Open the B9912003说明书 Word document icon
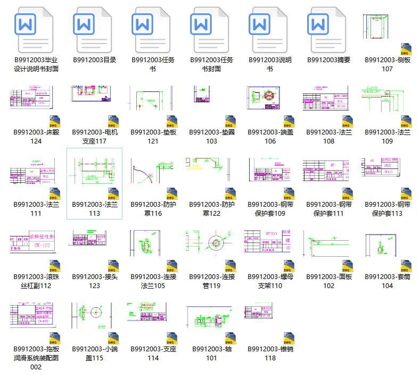The width and height of the screenshot is (420, 380). tap(268, 30)
